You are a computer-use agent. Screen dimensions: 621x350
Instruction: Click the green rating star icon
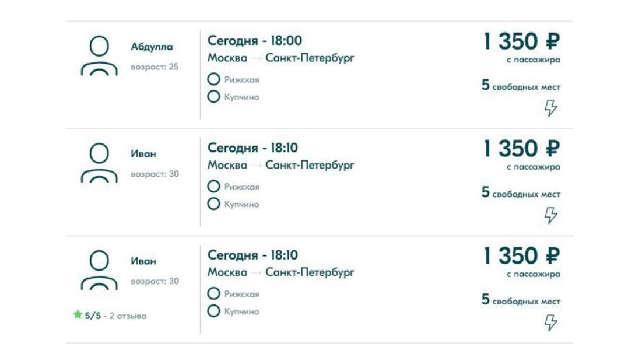78,315
